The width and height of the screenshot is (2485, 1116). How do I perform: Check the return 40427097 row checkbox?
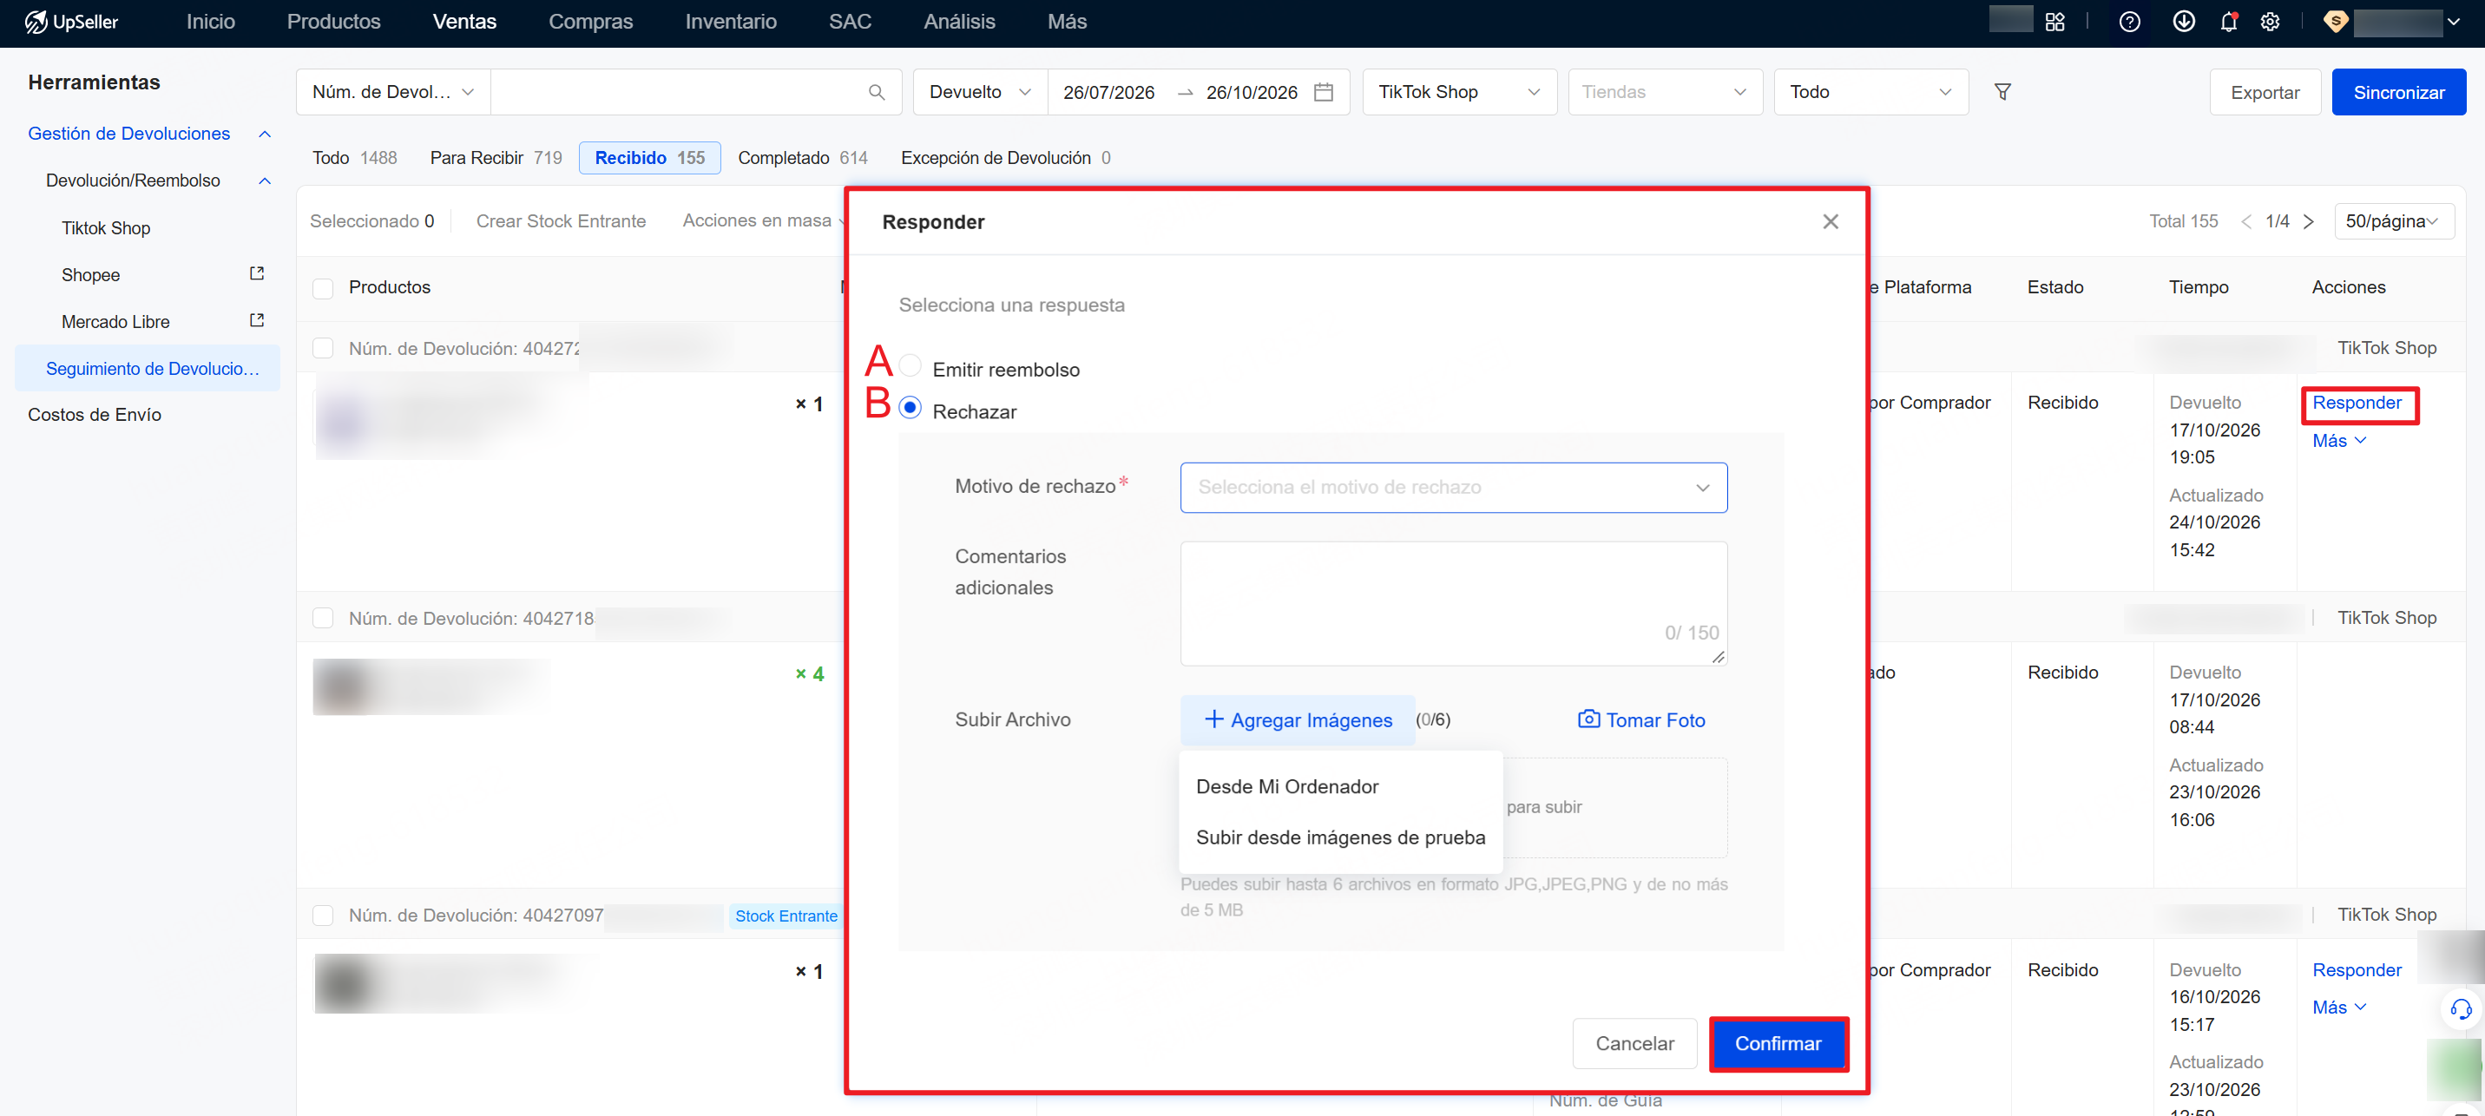pos(323,916)
